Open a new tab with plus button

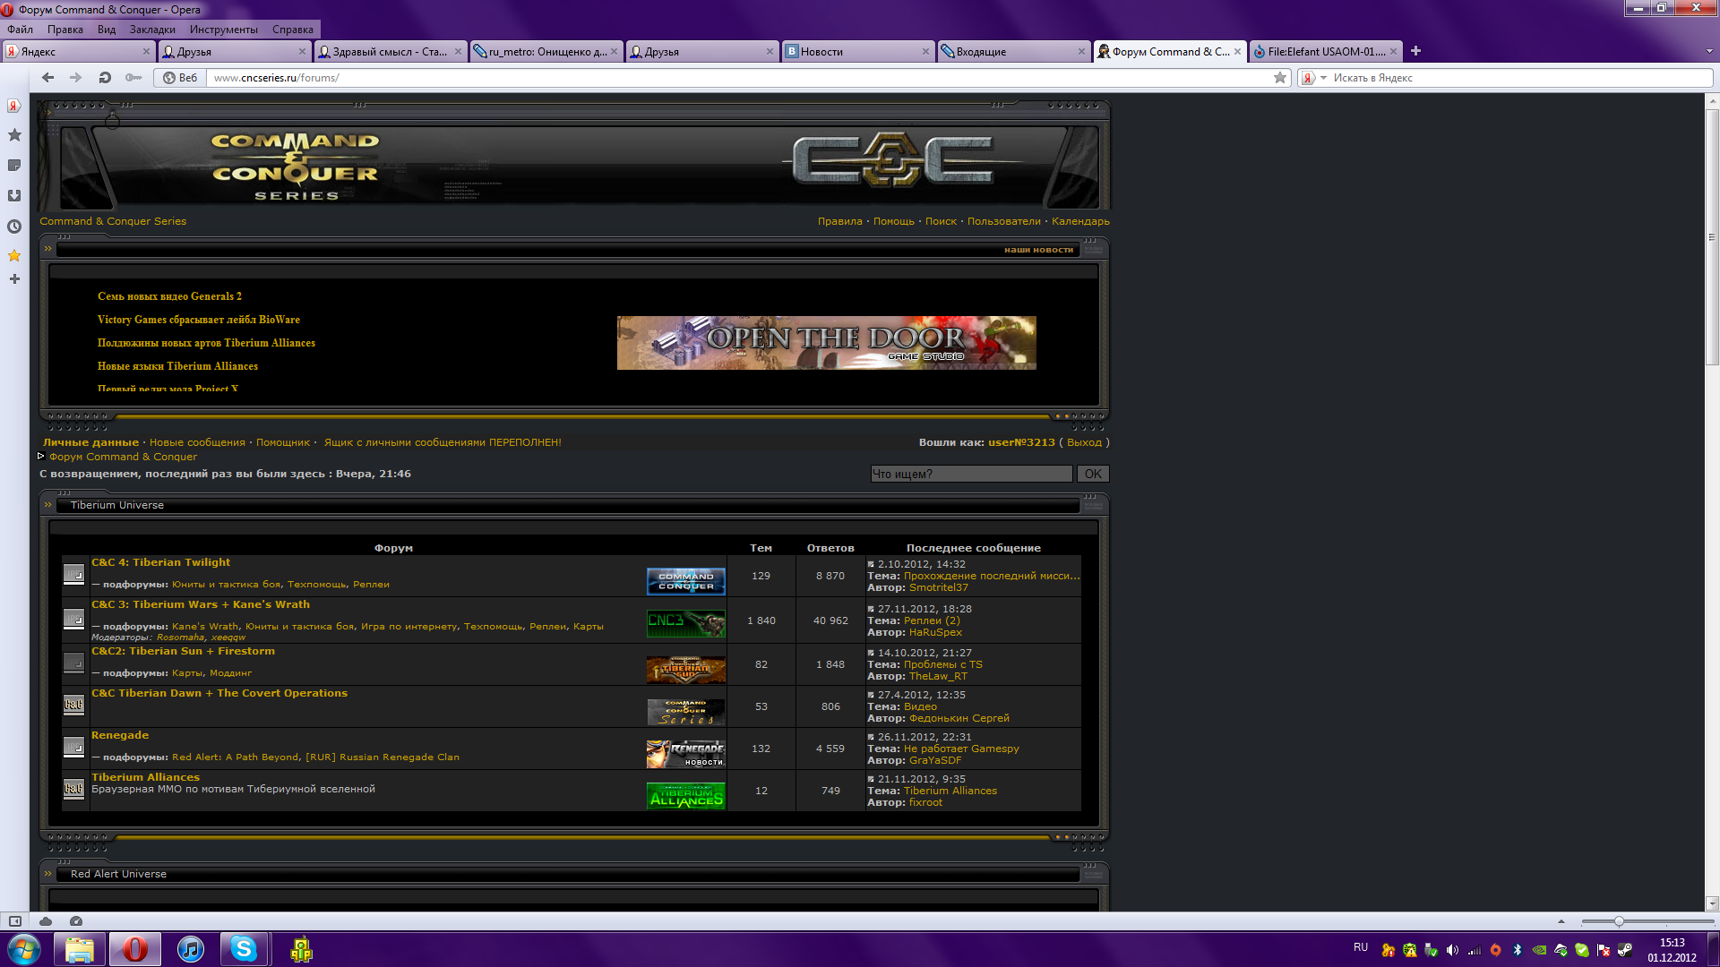(x=1415, y=51)
